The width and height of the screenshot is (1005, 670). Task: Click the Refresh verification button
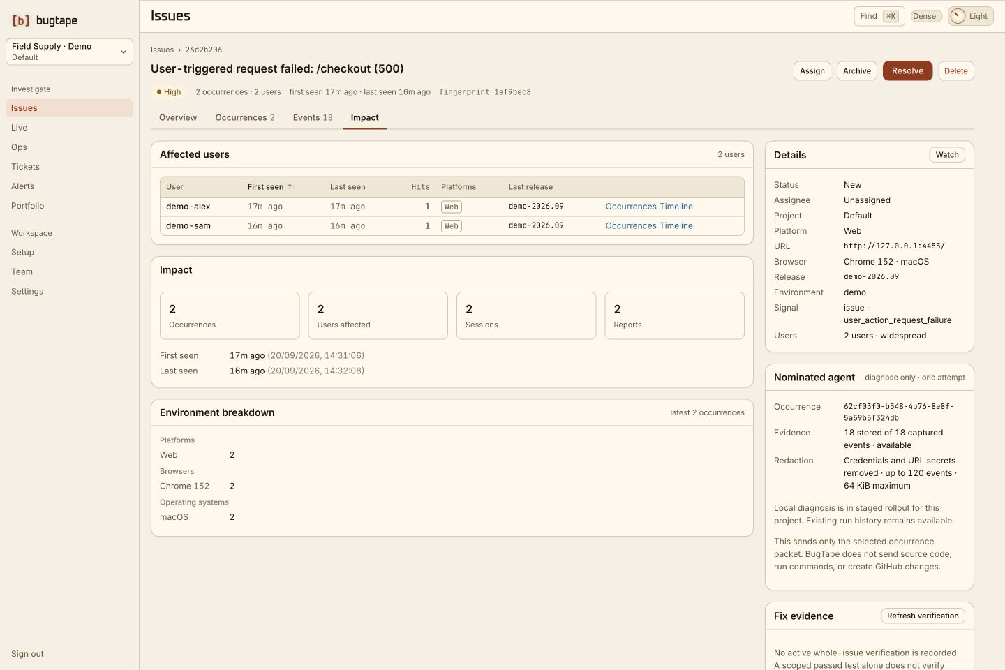[923, 616]
